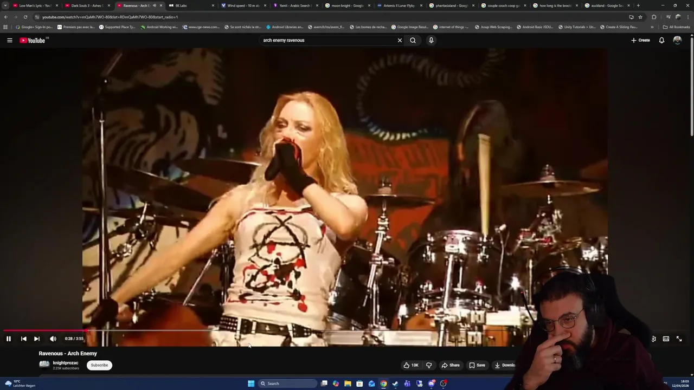
Task: Open the Create button
Action: (x=640, y=40)
